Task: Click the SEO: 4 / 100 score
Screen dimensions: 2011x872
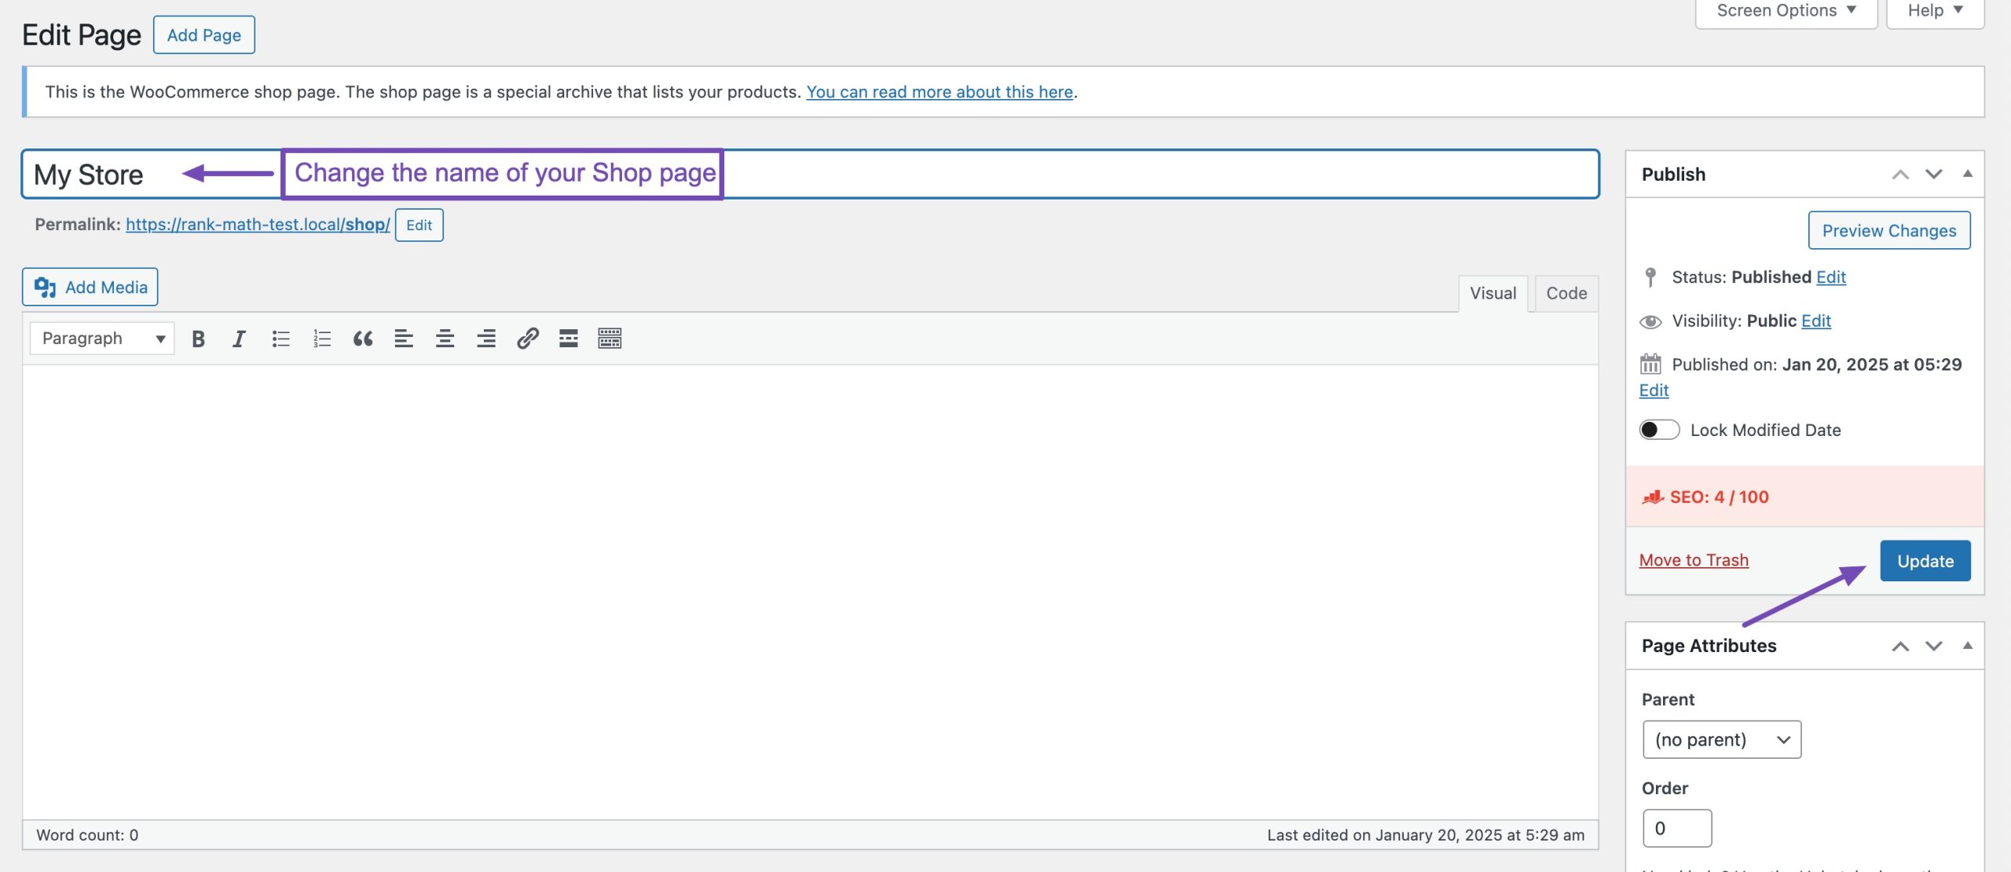Action: coord(1719,497)
